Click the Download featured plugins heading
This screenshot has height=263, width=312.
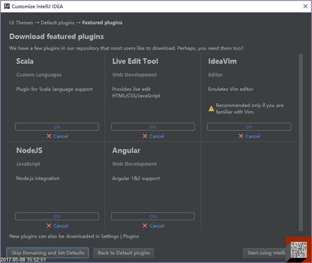click(x=56, y=37)
